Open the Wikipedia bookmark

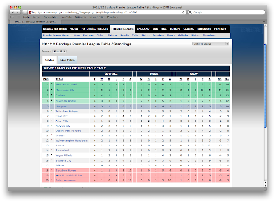(81, 17)
